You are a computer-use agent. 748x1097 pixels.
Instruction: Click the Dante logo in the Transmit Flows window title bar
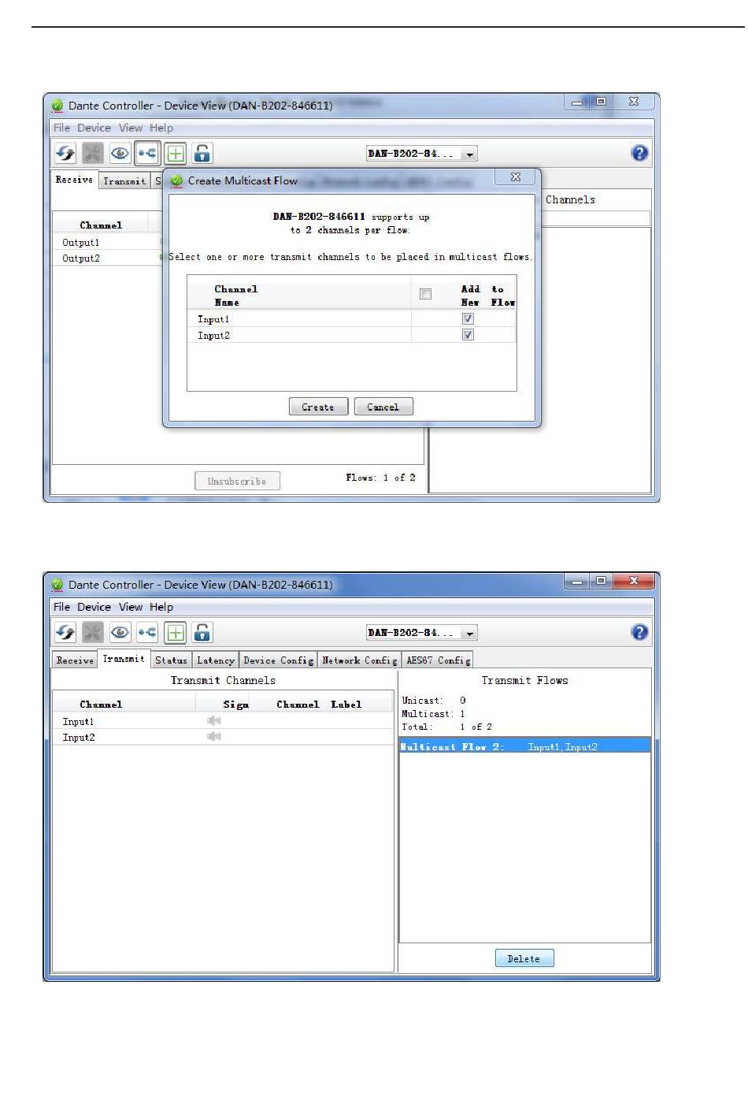point(57,585)
